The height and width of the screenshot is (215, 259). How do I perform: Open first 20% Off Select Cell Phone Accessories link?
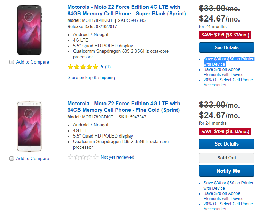click(x=228, y=82)
